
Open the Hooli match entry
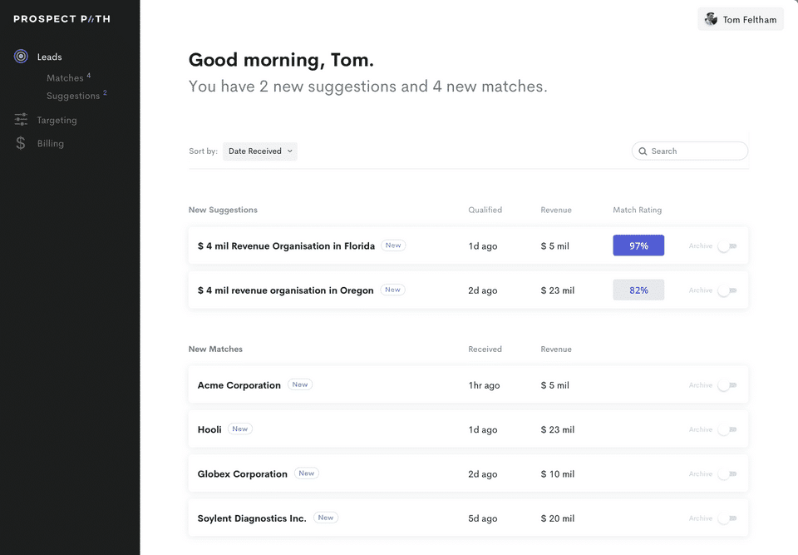coord(209,429)
